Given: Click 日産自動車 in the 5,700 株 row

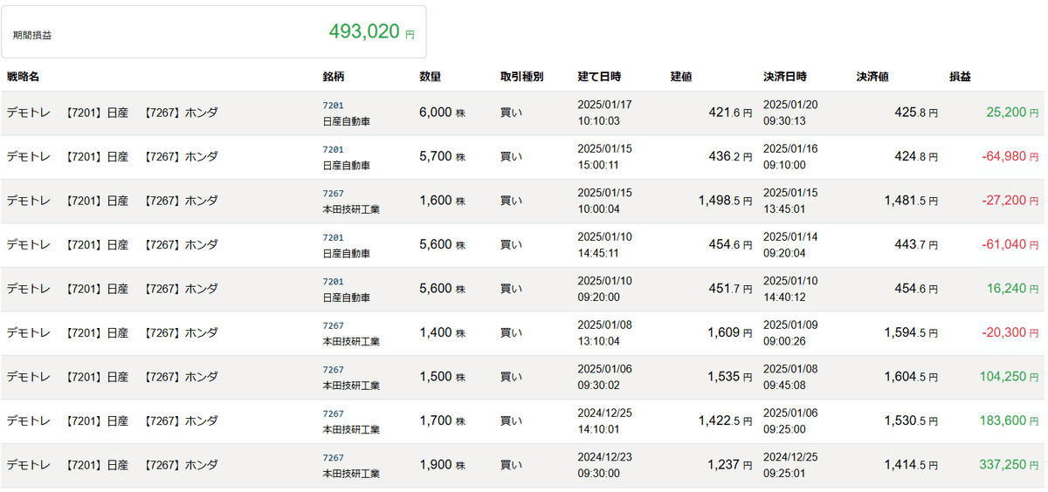Looking at the screenshot, I should tap(346, 165).
